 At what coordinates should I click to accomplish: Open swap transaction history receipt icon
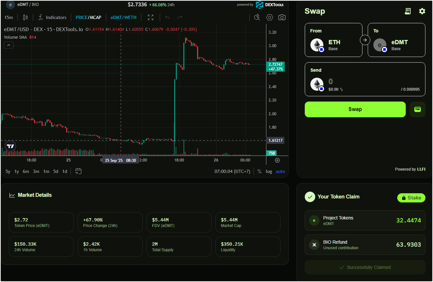(x=408, y=11)
